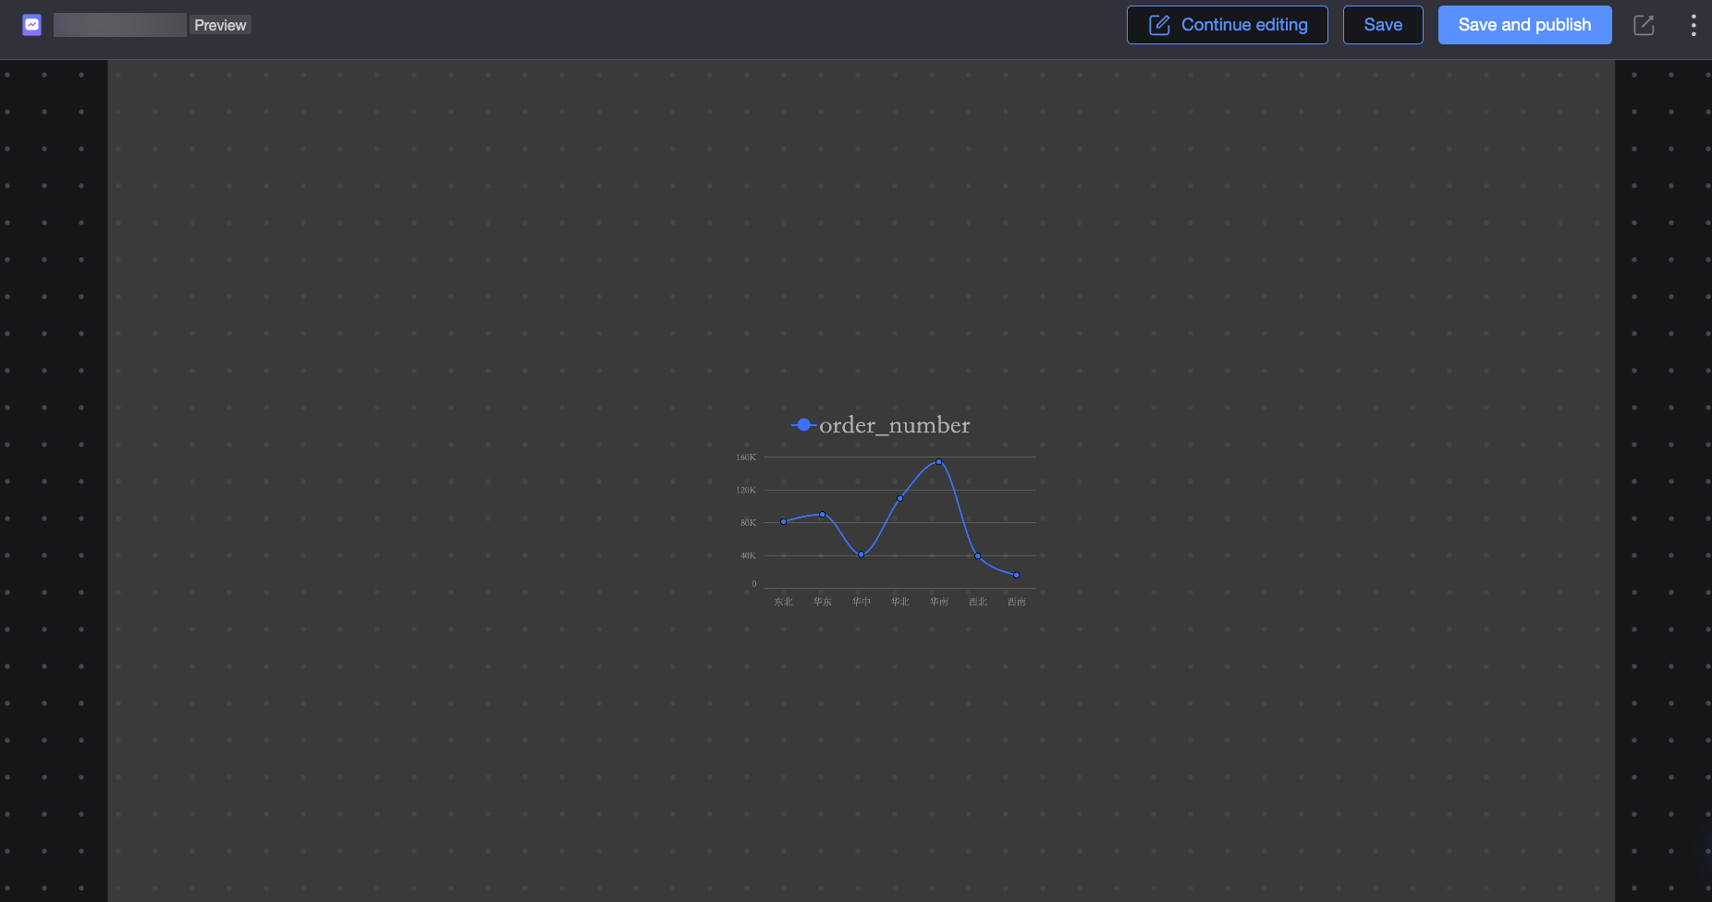This screenshot has width=1712, height=902.
Task: Click the 华南 x-axis label
Action: click(939, 602)
